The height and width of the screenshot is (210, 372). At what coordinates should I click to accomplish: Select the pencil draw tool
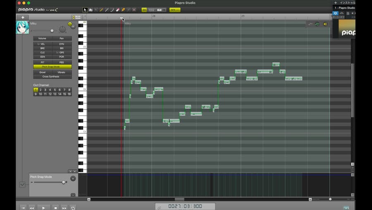click(x=101, y=10)
